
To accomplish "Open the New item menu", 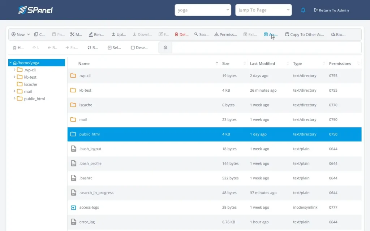I will coord(21,34).
